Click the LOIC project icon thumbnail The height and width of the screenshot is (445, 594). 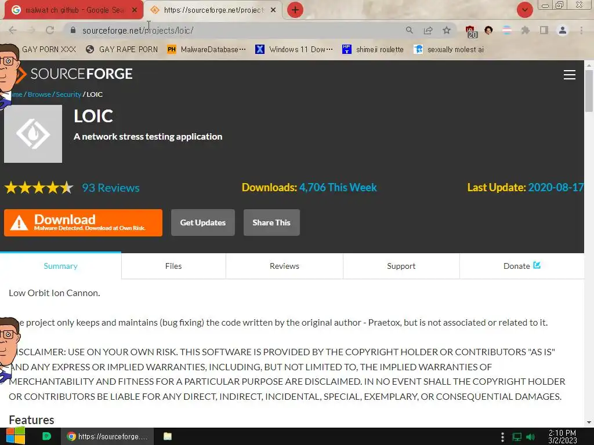coord(33,134)
